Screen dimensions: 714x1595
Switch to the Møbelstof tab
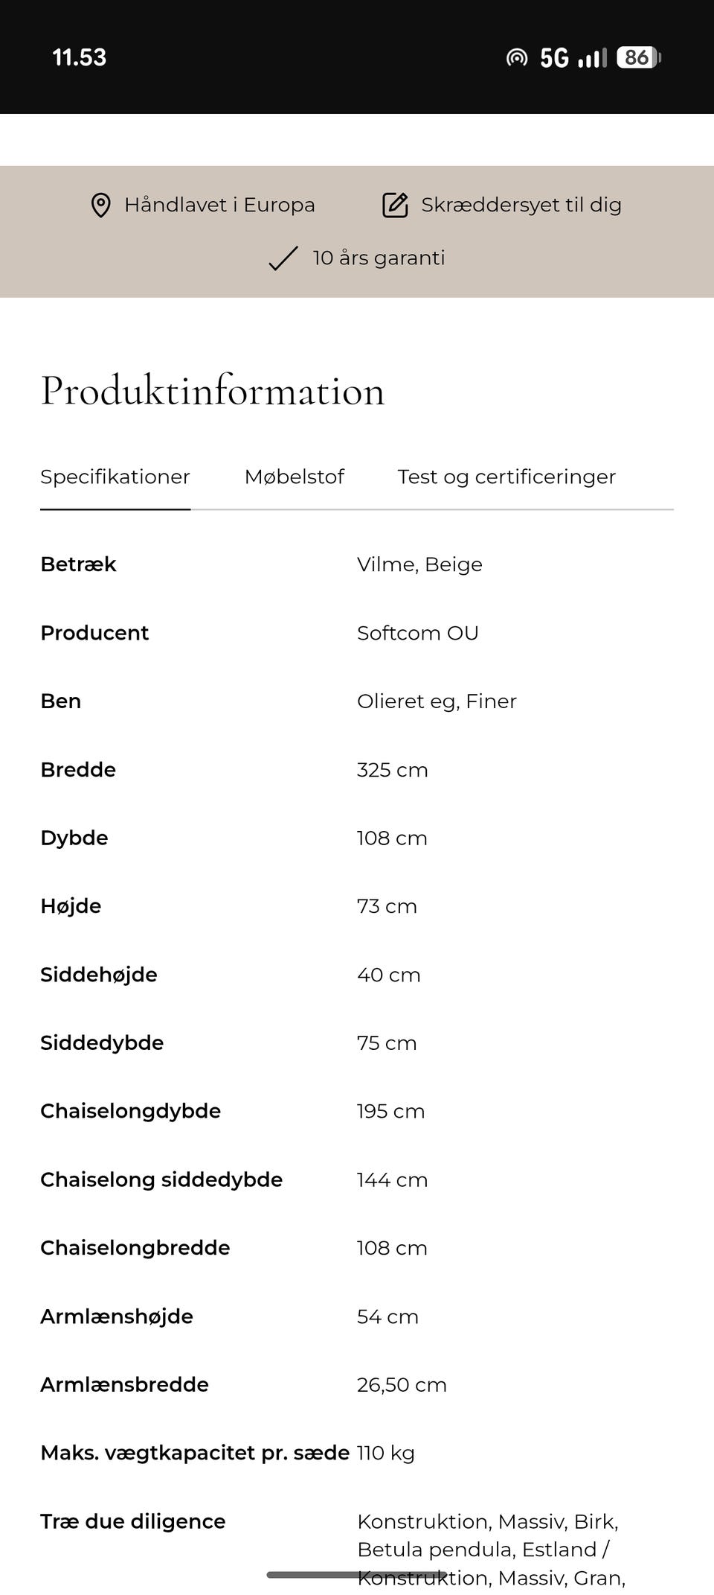[294, 477]
